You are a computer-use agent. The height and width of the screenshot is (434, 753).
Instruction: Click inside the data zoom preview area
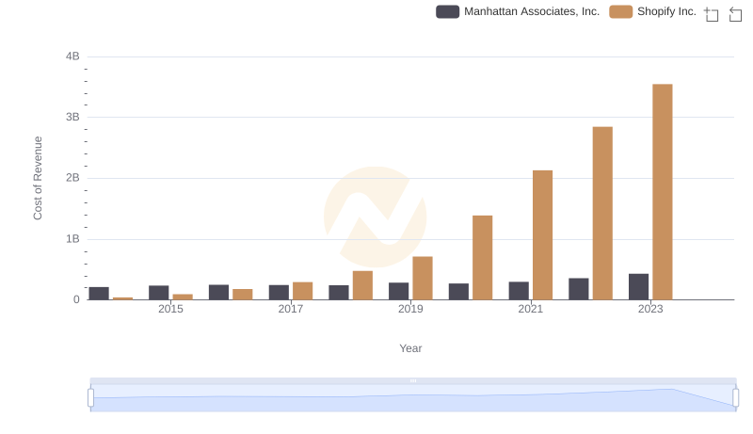click(413, 398)
